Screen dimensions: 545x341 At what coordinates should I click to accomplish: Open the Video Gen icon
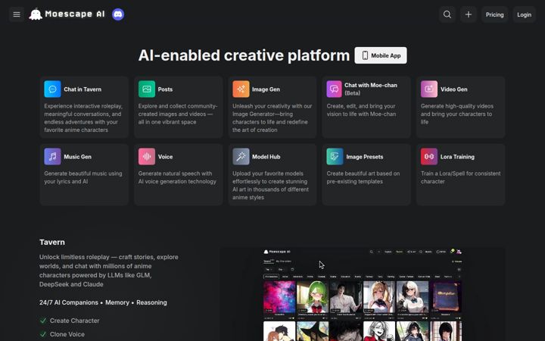coord(429,89)
